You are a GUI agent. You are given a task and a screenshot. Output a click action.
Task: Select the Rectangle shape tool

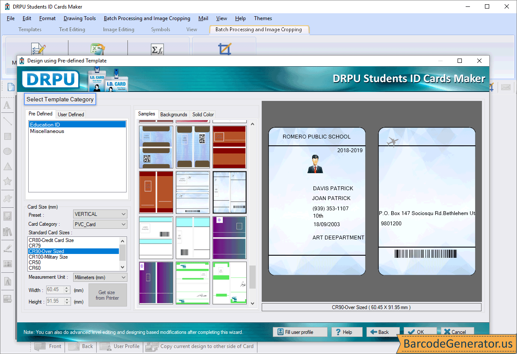[7, 136]
